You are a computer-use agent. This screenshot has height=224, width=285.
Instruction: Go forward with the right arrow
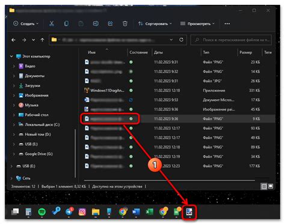tap(24, 40)
